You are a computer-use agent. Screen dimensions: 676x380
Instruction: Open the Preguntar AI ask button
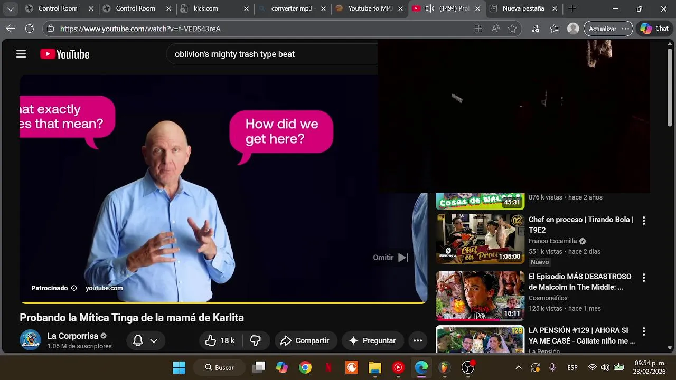tap(372, 340)
